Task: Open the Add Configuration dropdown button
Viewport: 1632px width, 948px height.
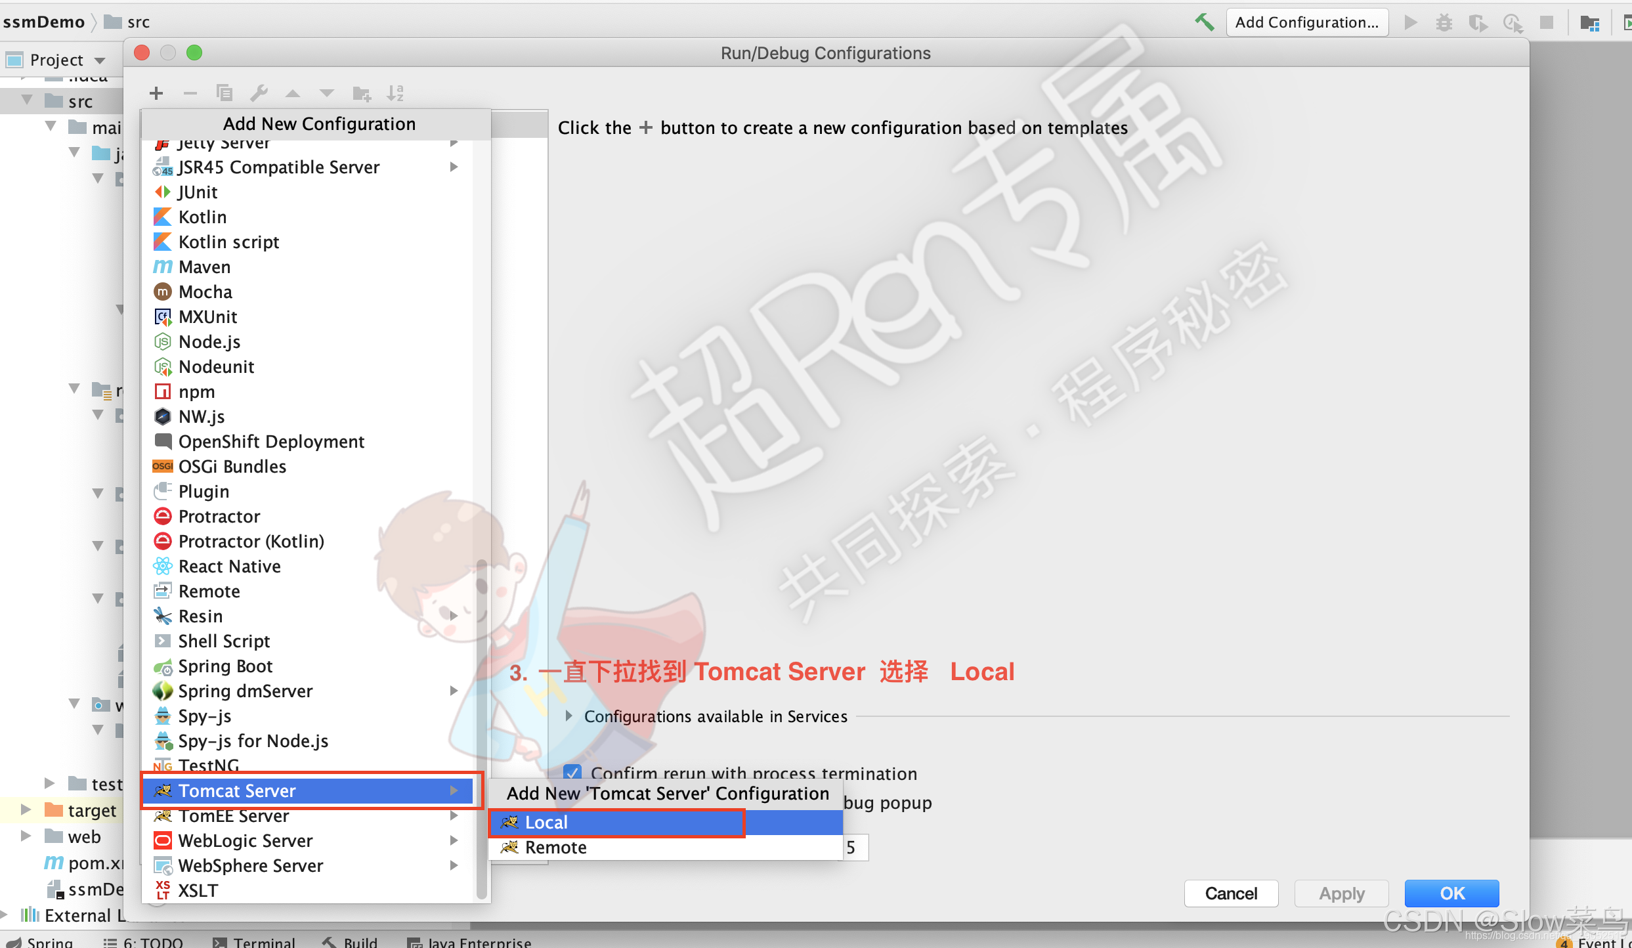Action: coord(1306,22)
